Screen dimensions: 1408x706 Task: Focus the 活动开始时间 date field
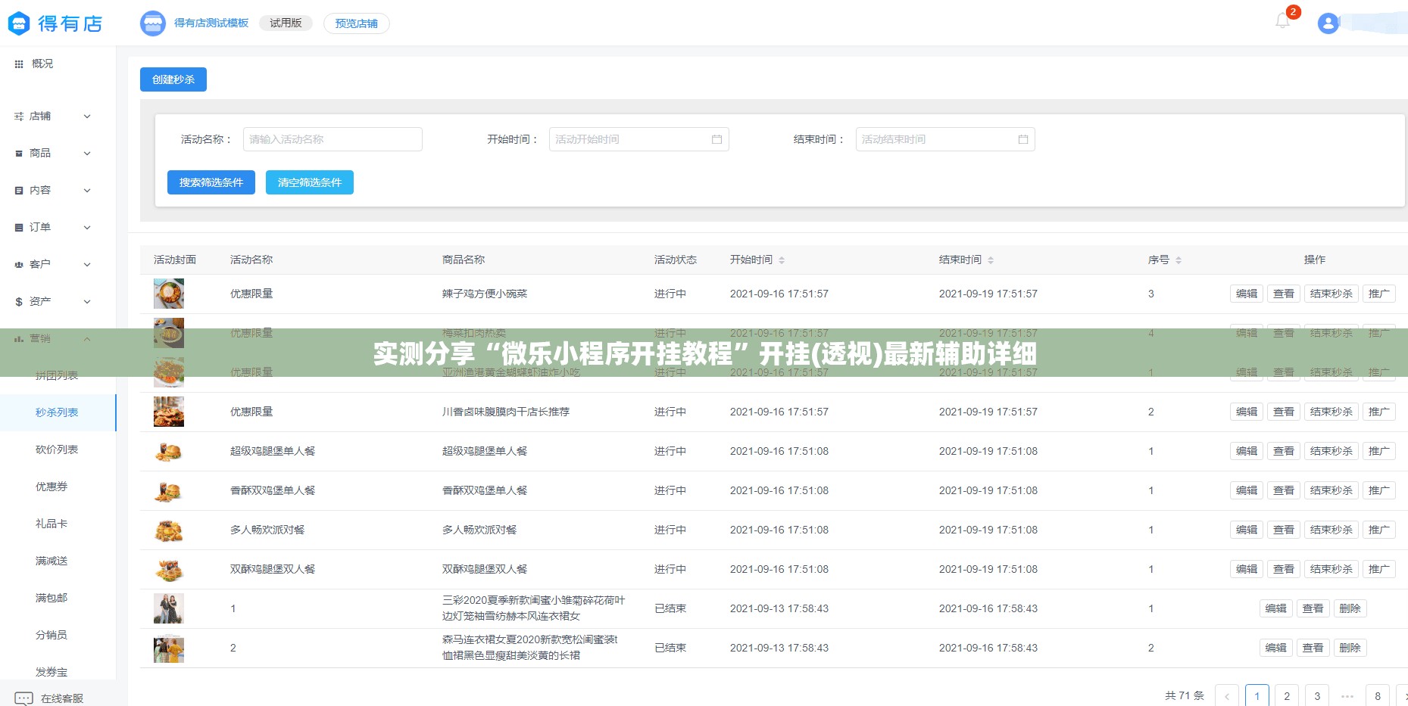[638, 139]
